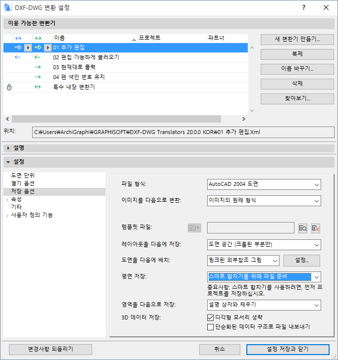Open 파일 형식 dropdown
338x360 pixels.
pos(264,184)
